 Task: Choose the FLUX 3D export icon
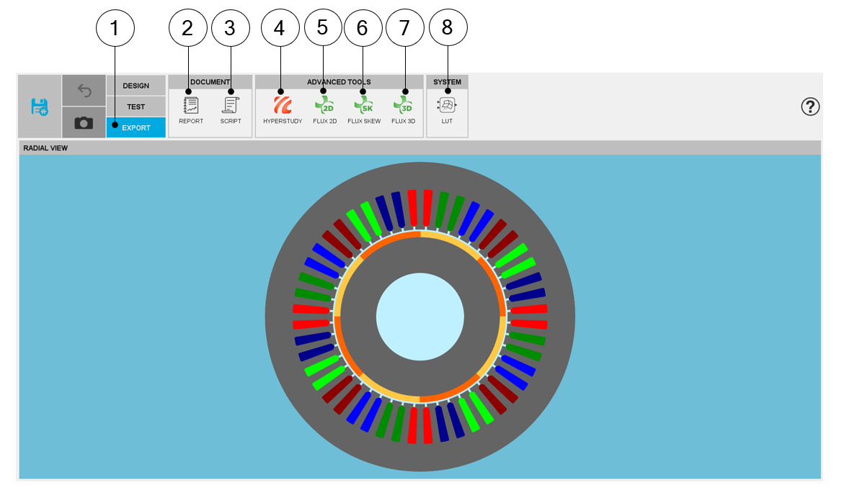click(403, 109)
